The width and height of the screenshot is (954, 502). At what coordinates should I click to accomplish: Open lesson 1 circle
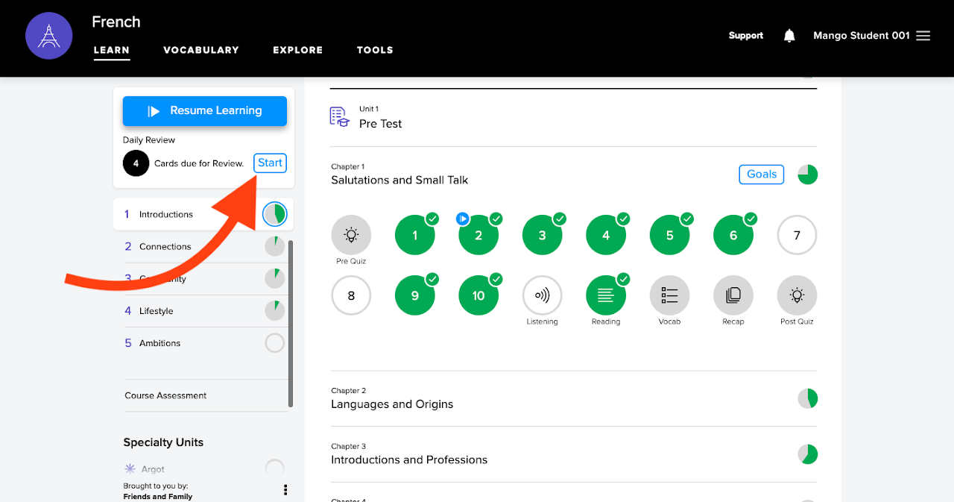[415, 235]
